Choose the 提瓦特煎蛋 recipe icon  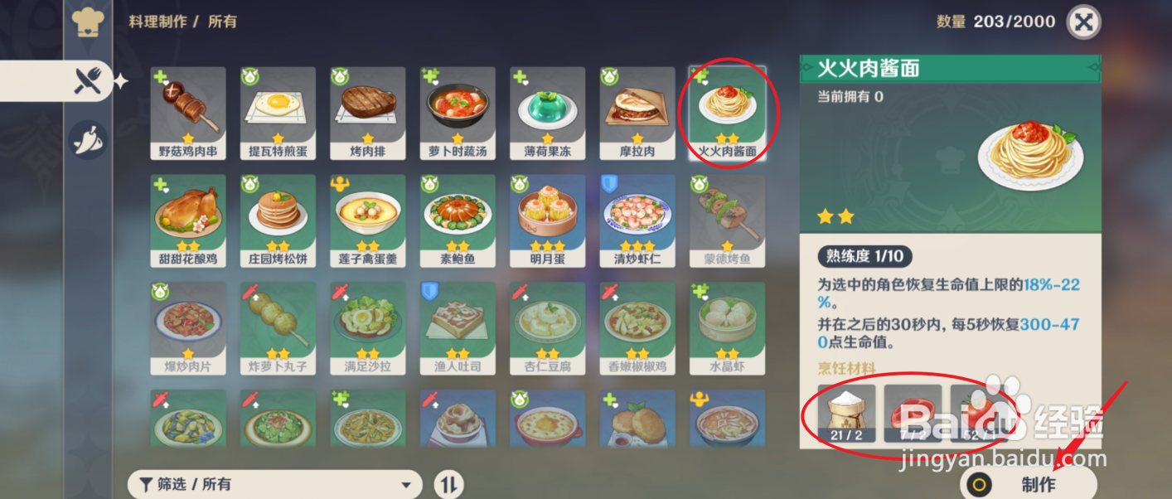tap(278, 114)
